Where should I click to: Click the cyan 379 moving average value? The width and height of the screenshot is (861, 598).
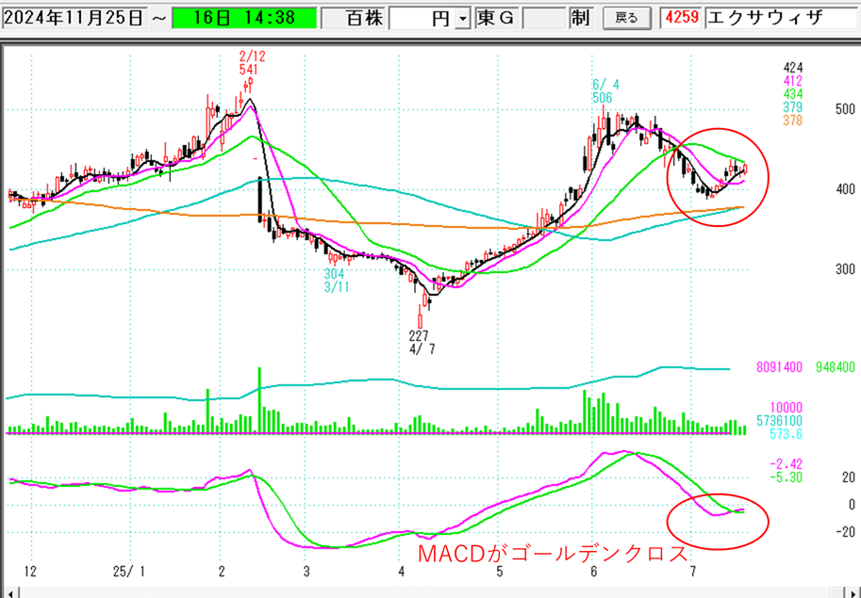pyautogui.click(x=793, y=107)
